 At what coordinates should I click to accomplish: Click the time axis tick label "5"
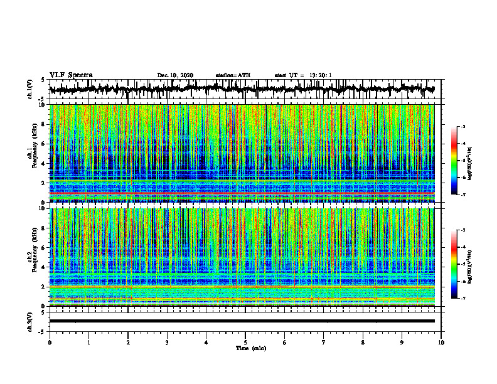pyautogui.click(x=245, y=343)
